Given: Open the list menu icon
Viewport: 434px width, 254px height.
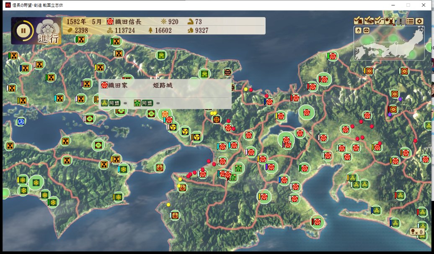Looking at the screenshot, I should tap(410, 21).
